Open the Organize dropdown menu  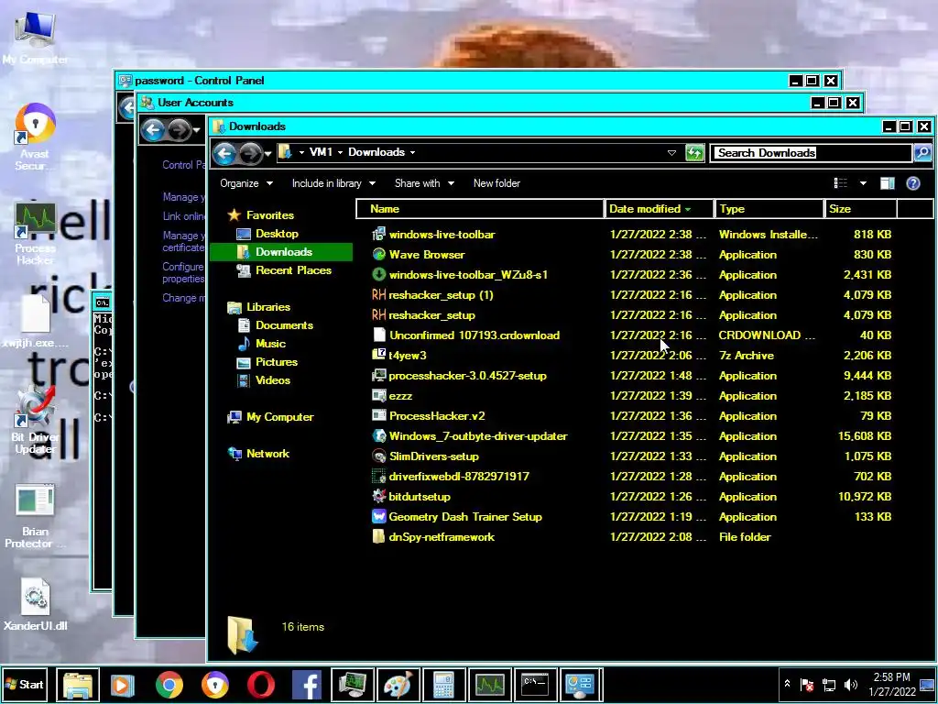[x=245, y=183]
